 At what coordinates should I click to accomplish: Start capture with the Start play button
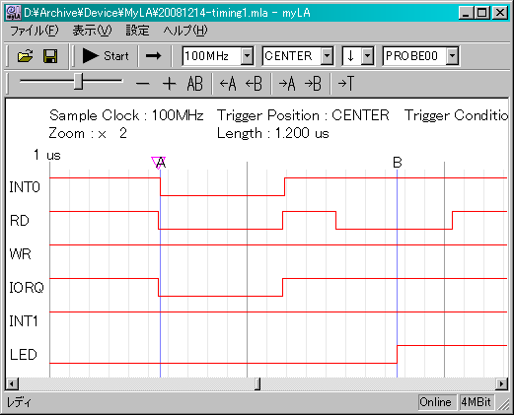tap(105, 56)
